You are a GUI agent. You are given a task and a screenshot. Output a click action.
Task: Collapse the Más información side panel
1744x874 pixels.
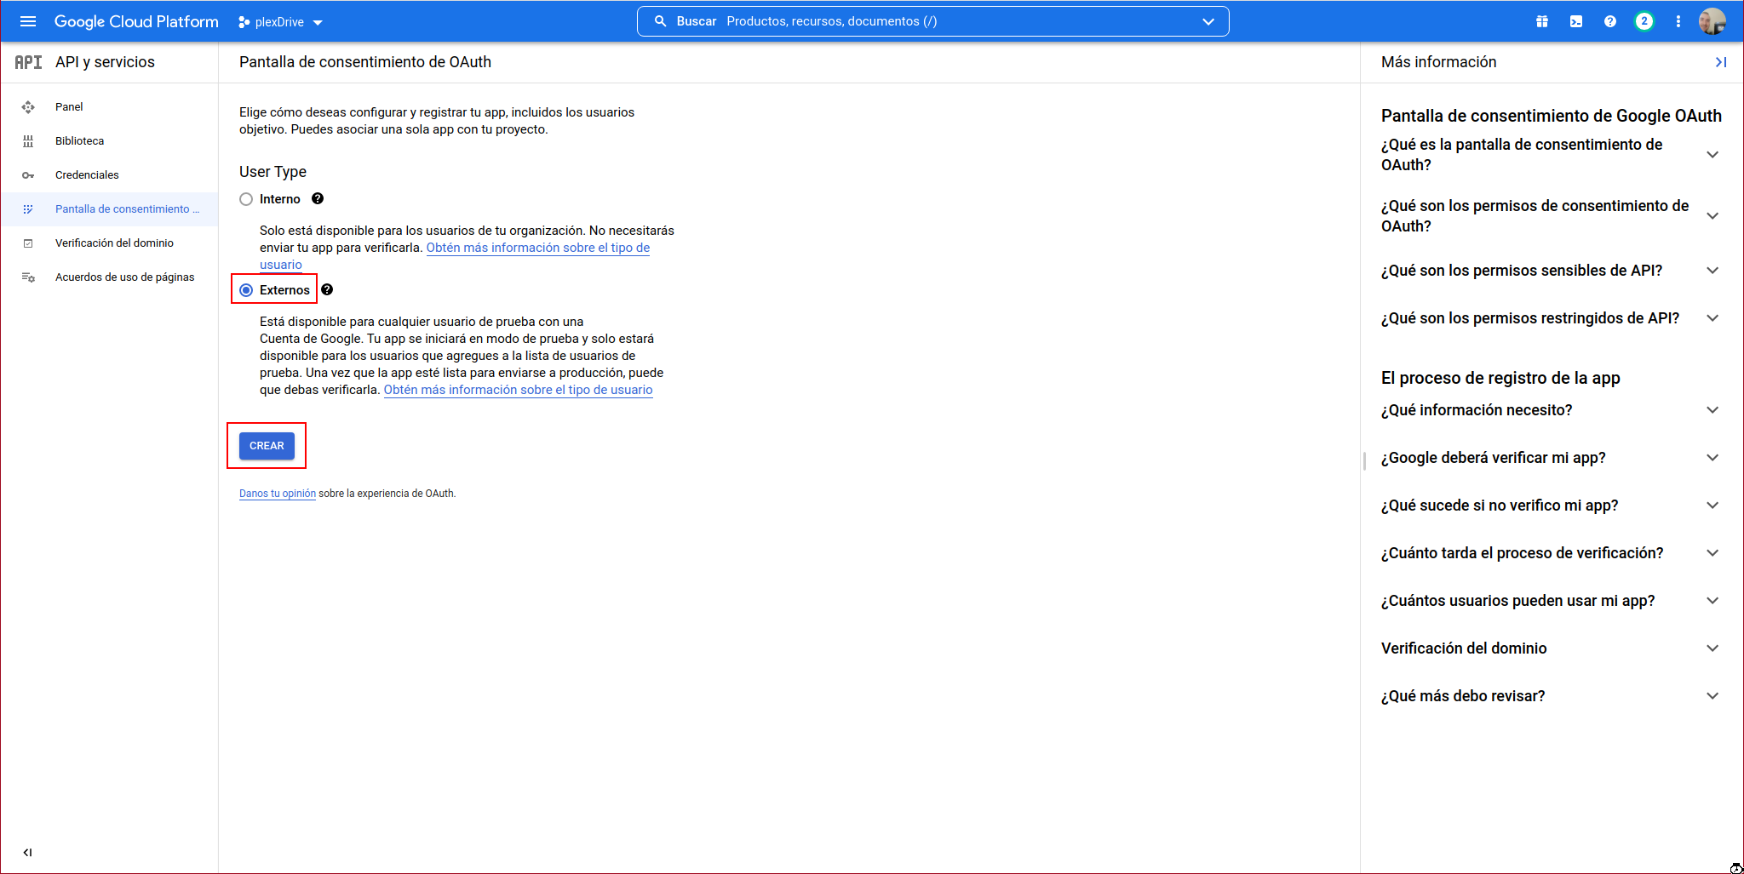point(1720,62)
